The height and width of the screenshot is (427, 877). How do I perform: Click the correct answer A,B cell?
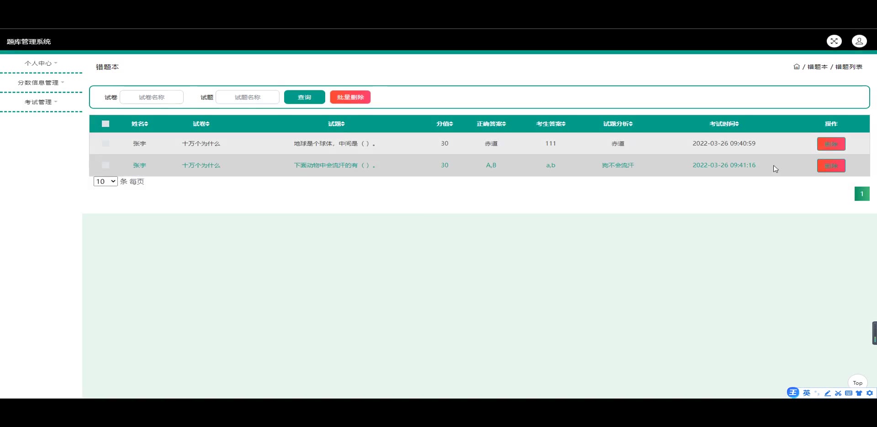click(x=491, y=165)
